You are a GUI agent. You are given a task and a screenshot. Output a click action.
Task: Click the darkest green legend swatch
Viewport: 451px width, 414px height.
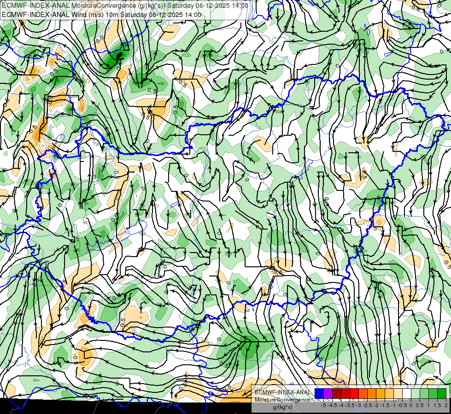(442, 393)
